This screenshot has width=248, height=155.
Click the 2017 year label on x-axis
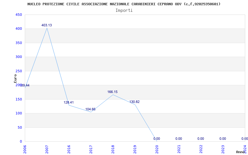tap(91, 149)
